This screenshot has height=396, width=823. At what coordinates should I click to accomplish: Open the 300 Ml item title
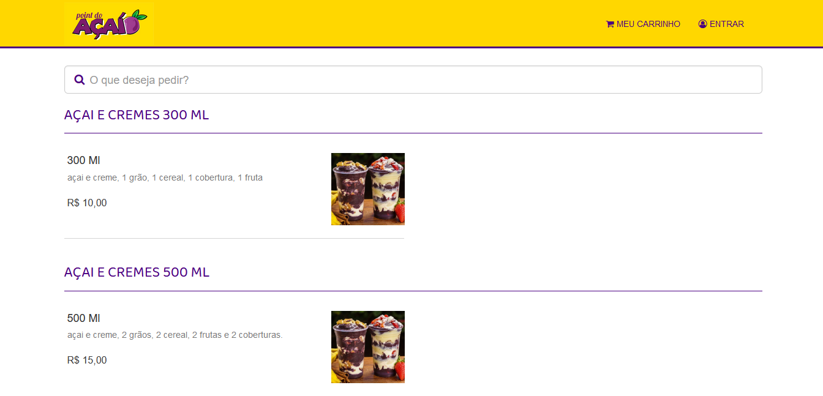pos(84,160)
